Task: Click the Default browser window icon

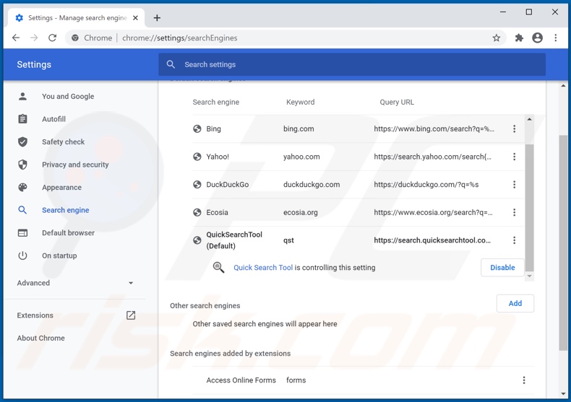Action: [x=22, y=233]
